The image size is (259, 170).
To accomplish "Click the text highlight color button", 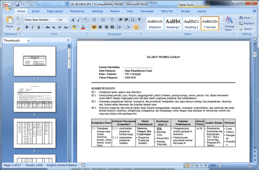I will [x=74, y=27].
